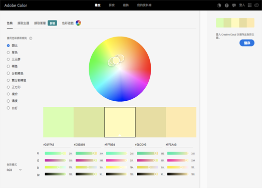This screenshot has height=188, width=262.
Task: Edit the #D3FFAB hex field
Action: tap(57, 145)
